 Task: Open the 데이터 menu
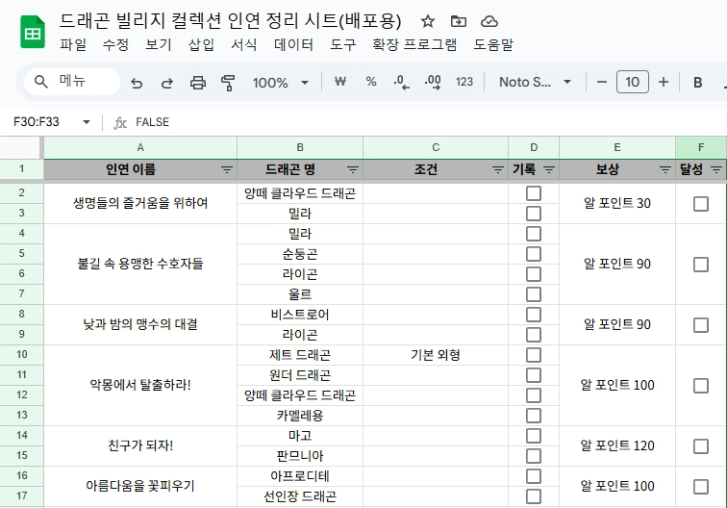coord(293,44)
